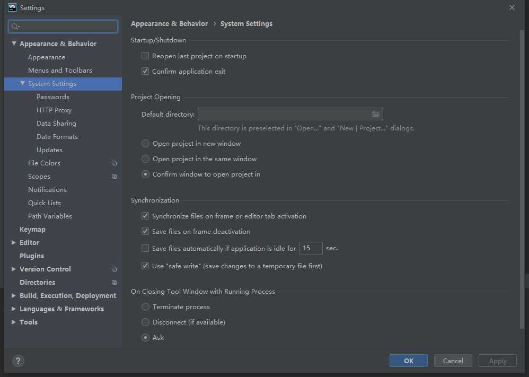
Task: Click the Project Opening section heading
Action: [x=155, y=97]
